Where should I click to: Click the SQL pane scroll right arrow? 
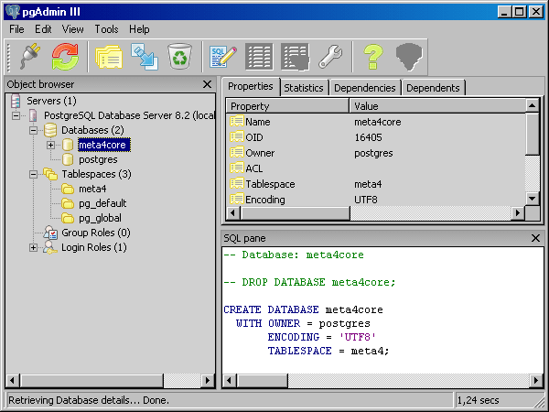(535, 380)
